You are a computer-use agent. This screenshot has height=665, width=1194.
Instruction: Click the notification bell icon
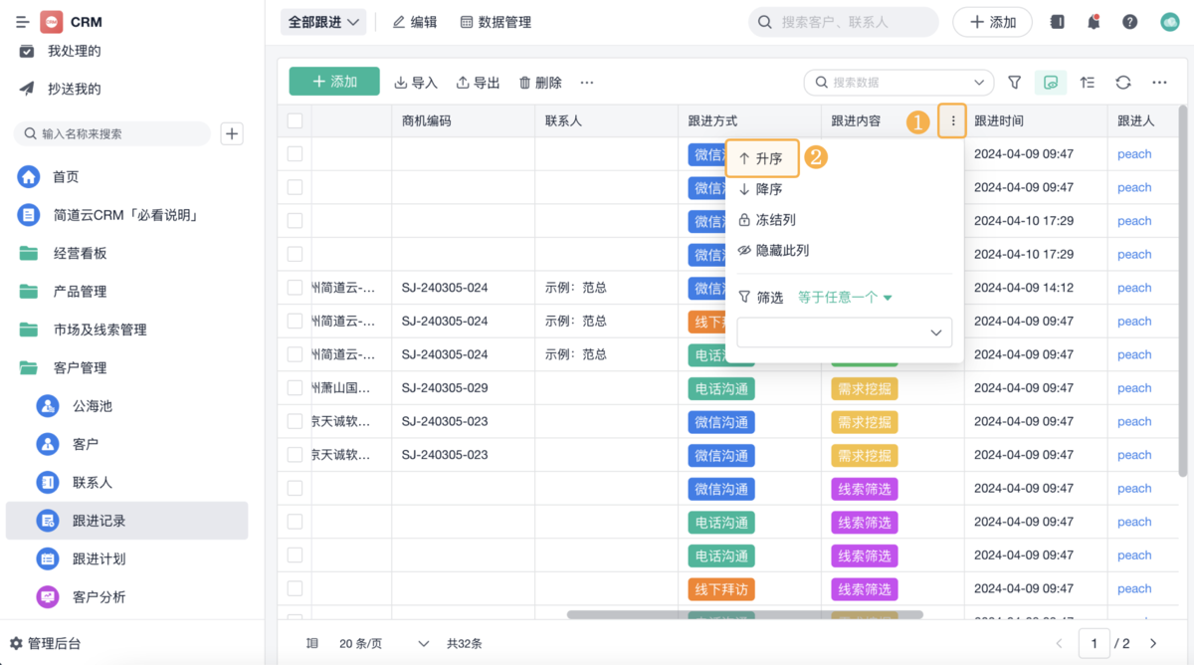[x=1094, y=22]
